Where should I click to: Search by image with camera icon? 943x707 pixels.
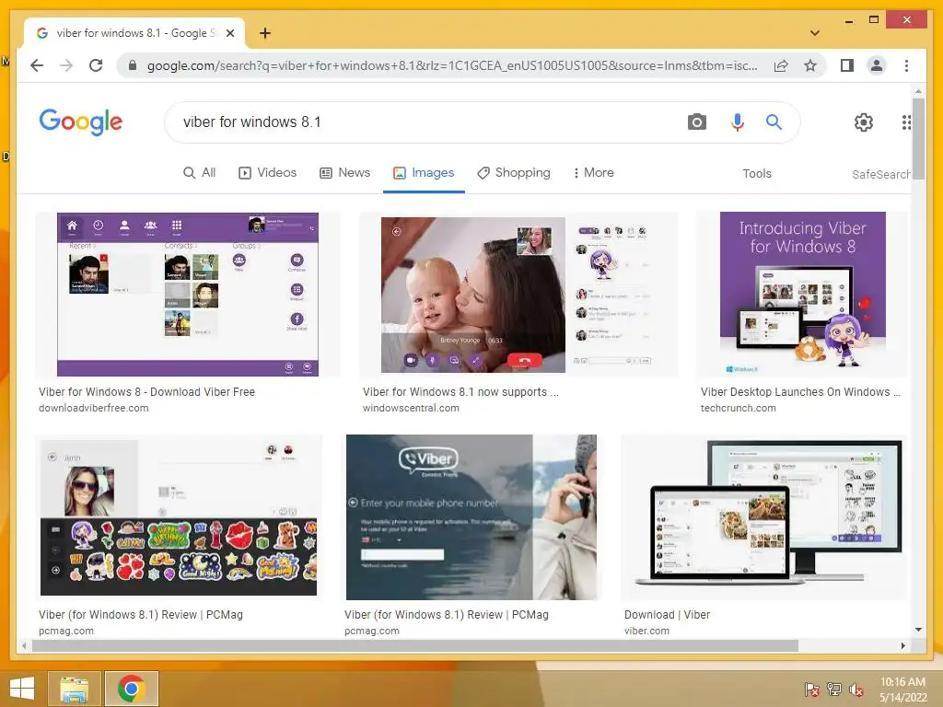click(696, 122)
